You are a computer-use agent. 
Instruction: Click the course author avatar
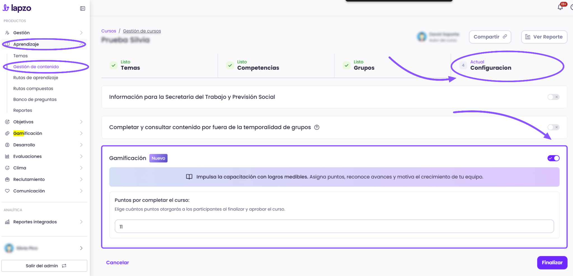(x=422, y=37)
